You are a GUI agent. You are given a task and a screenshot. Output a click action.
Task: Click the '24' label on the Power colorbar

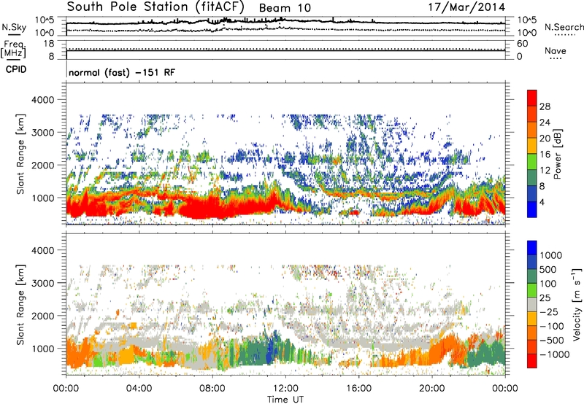tap(545, 123)
